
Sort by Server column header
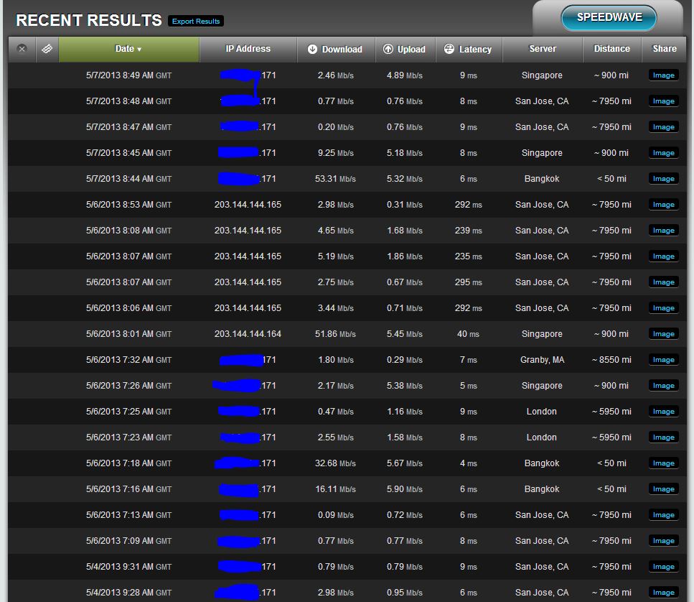(x=543, y=49)
